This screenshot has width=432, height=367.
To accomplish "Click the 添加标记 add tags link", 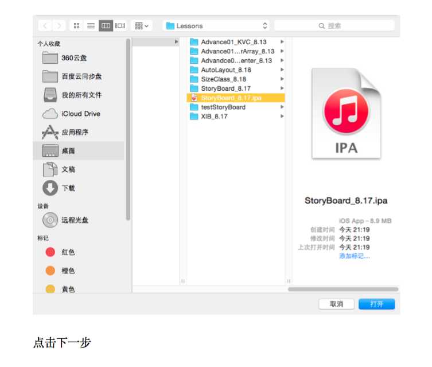I will pyautogui.click(x=355, y=256).
